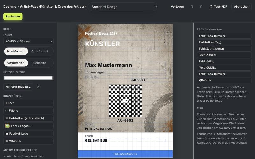Select lower layer Feld: Pass-Nummer

(224, 74)
